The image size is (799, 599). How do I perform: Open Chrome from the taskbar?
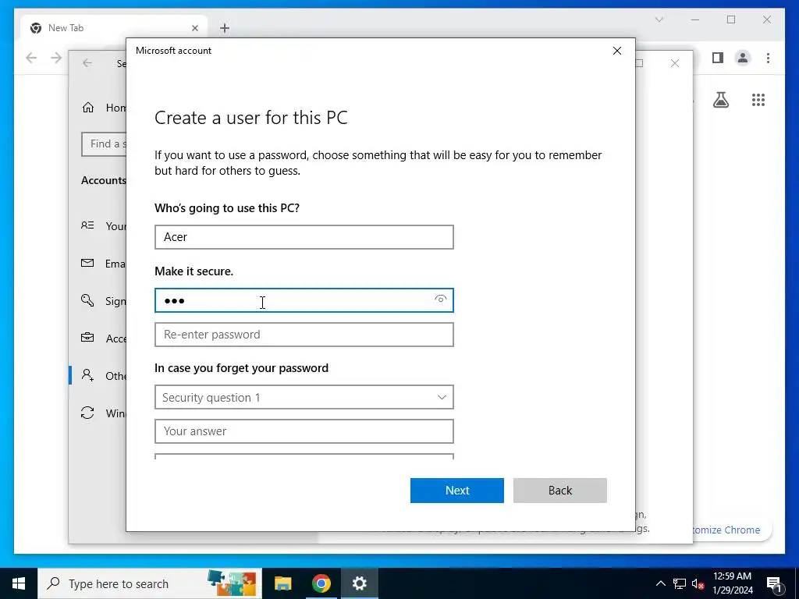[321, 583]
